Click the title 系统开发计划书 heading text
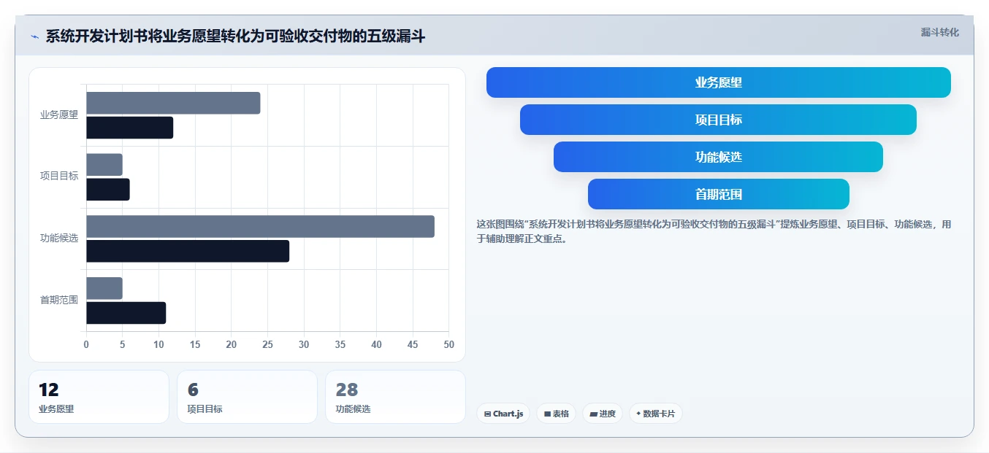Image resolution: width=989 pixels, height=453 pixels. tap(235, 36)
